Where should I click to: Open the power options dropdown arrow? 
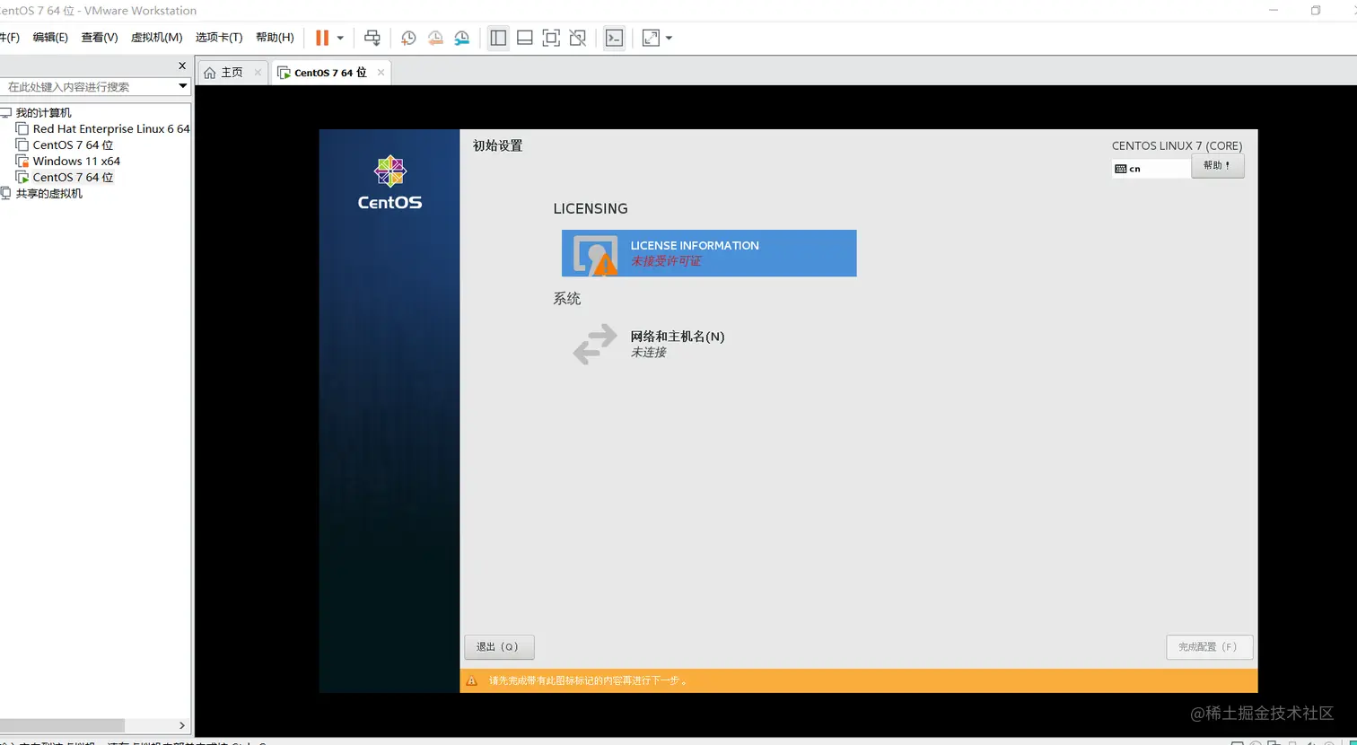[340, 38]
